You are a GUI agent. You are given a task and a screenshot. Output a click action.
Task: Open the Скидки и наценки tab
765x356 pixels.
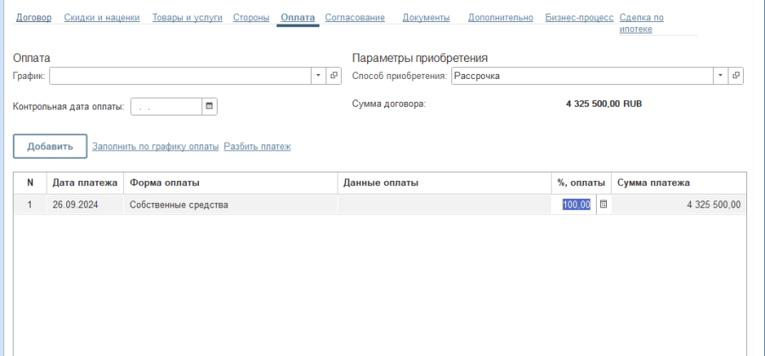(102, 17)
